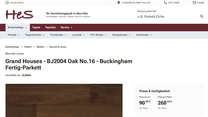Click the location pin icon
Viewport: 208px width, 117px height.
click(x=119, y=3)
